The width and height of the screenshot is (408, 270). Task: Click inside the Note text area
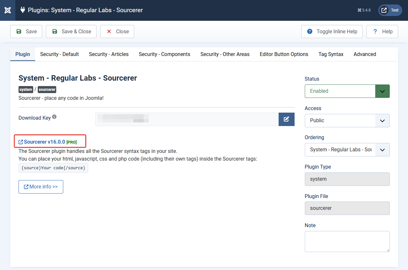point(347,242)
